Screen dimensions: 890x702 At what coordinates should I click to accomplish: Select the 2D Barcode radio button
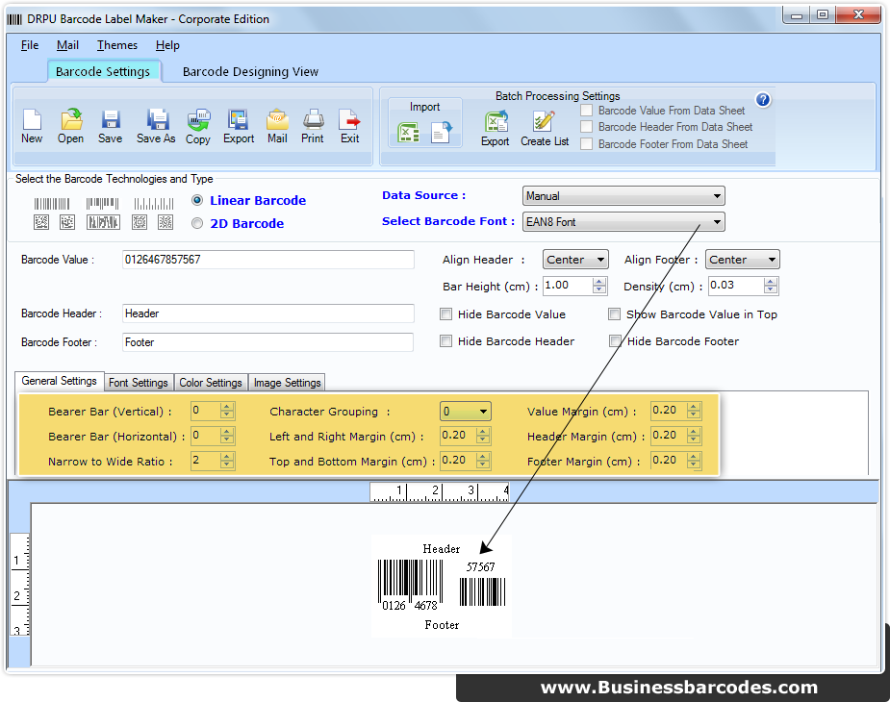[x=197, y=224]
